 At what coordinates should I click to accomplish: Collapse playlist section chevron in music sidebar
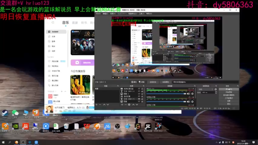coord(65,92)
